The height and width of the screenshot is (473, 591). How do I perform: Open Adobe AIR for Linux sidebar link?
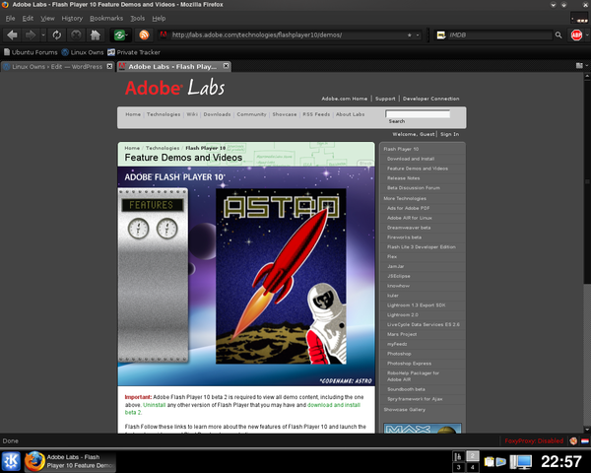pyautogui.click(x=410, y=218)
